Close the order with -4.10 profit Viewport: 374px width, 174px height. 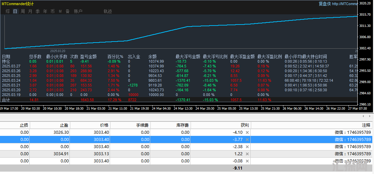click(x=247, y=132)
